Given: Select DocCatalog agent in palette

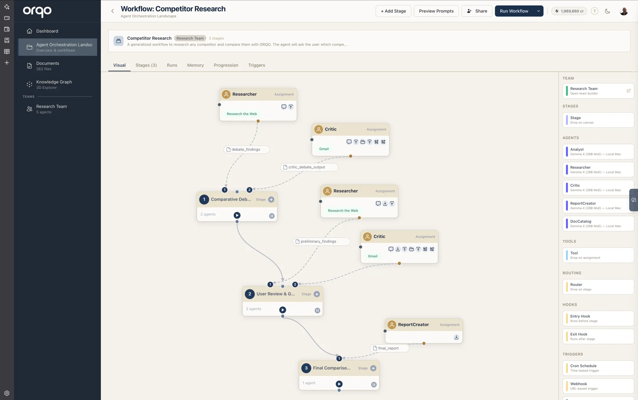Looking at the screenshot, I should click(x=598, y=223).
